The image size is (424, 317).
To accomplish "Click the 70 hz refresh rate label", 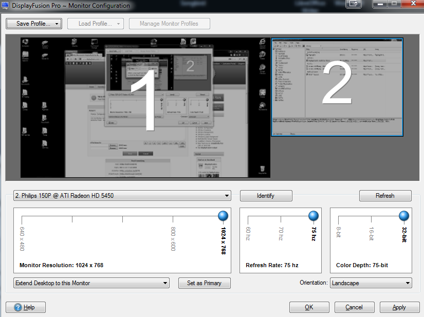I will point(281,234).
